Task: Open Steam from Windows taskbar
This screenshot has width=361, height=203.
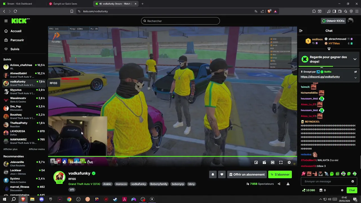Action: tap(115, 199)
